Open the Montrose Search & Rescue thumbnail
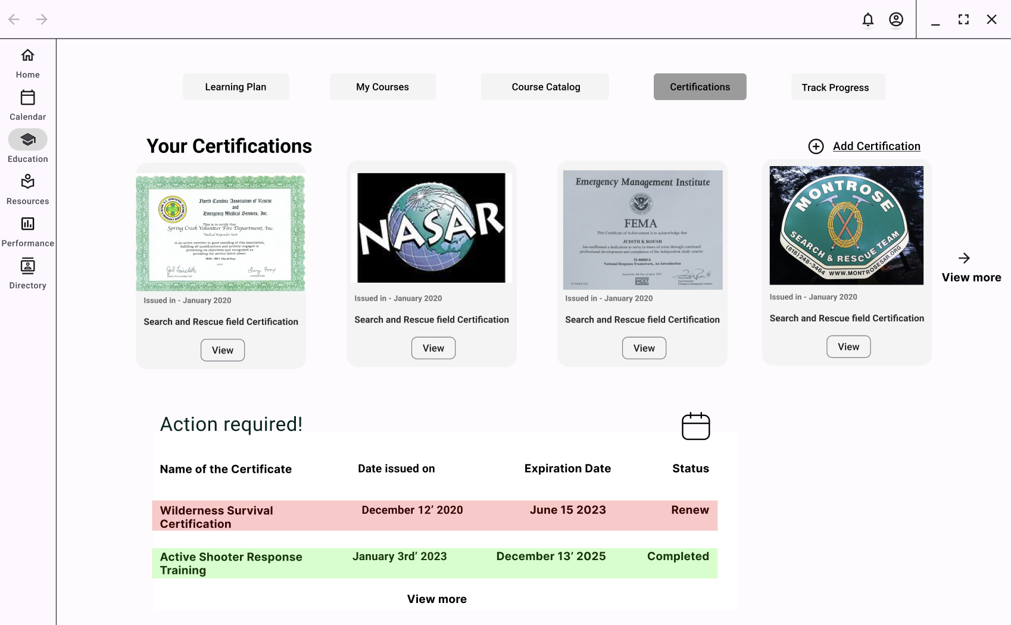The width and height of the screenshot is (1011, 625). pyautogui.click(x=847, y=226)
